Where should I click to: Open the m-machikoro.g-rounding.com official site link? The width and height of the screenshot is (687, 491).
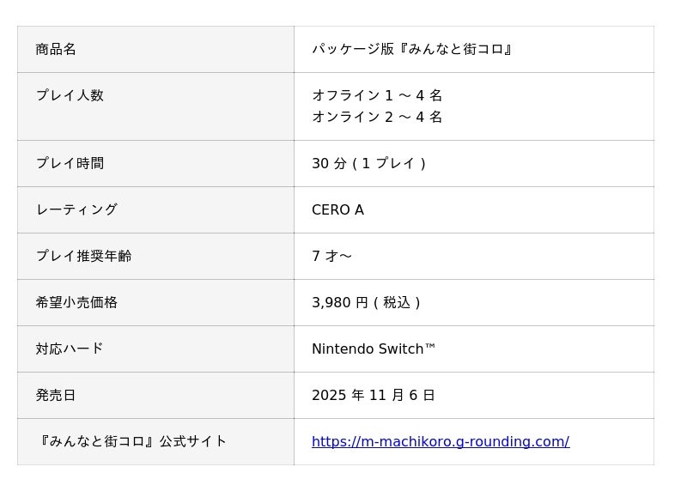pos(440,442)
